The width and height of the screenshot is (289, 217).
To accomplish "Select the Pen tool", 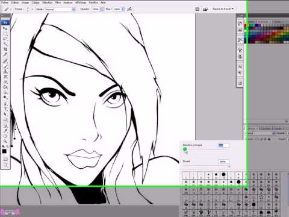I will point(5,104).
